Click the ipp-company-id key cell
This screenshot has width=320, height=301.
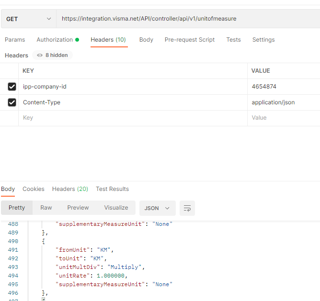click(x=133, y=87)
